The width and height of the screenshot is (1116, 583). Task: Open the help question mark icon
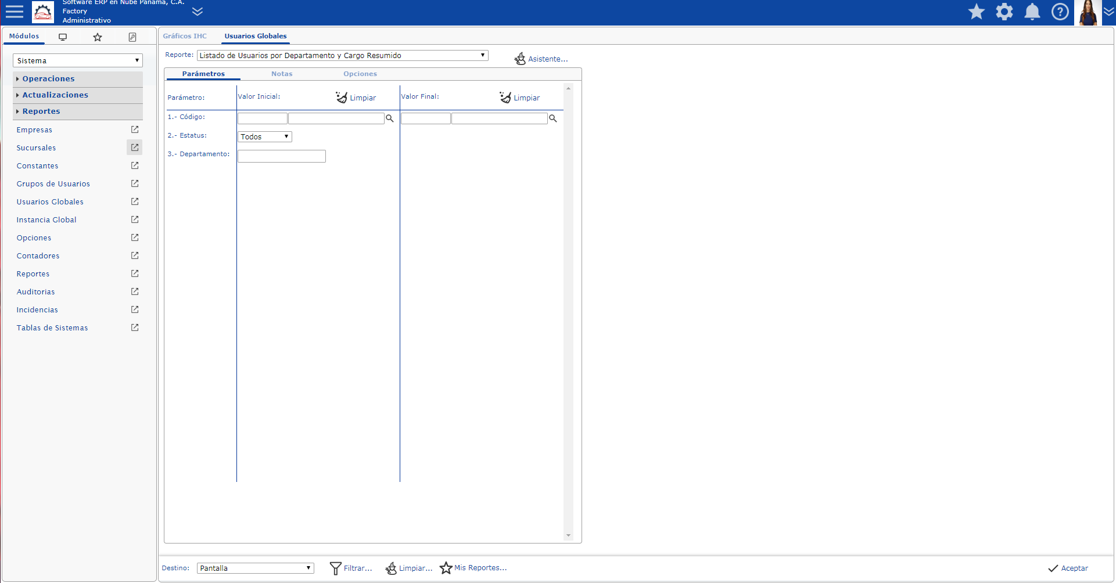tap(1060, 12)
